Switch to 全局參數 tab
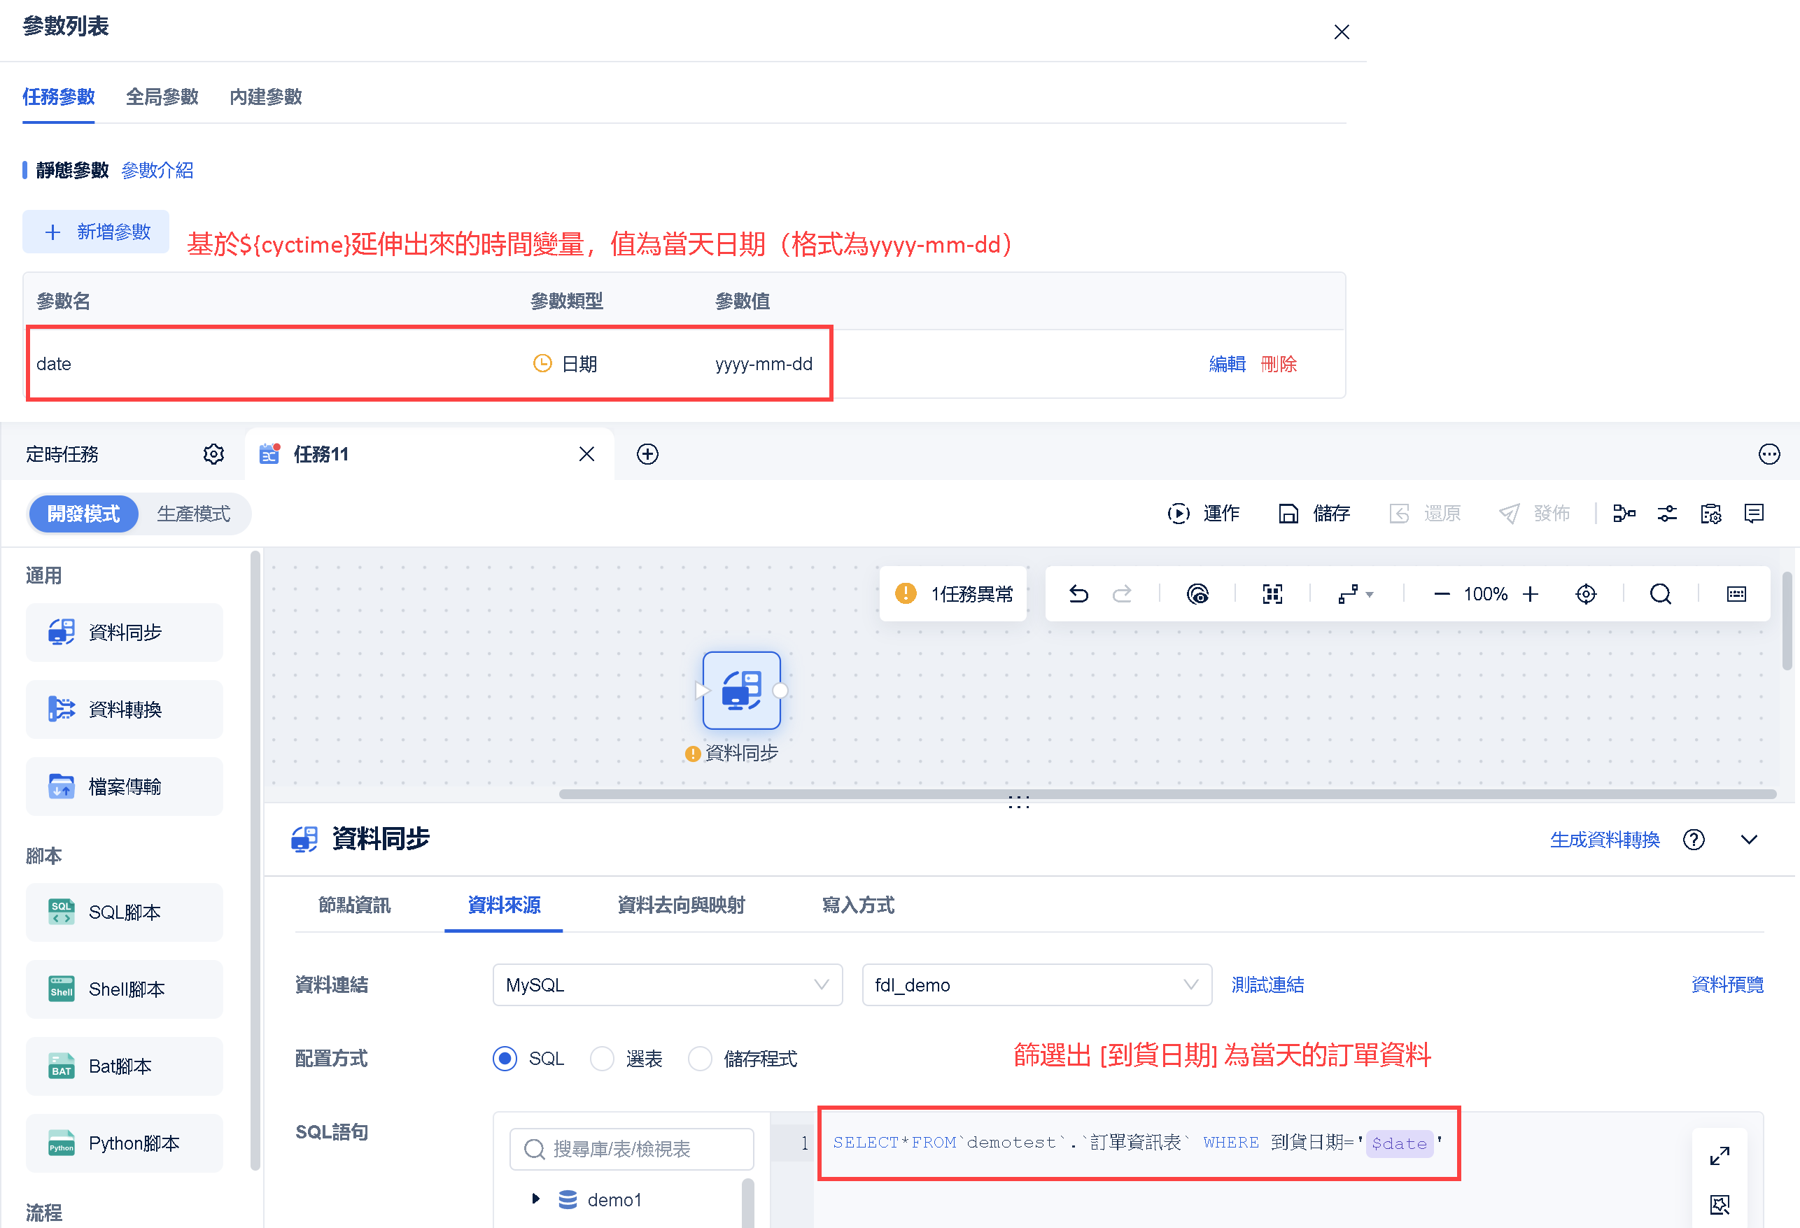Image resolution: width=1800 pixels, height=1228 pixels. pos(162,97)
